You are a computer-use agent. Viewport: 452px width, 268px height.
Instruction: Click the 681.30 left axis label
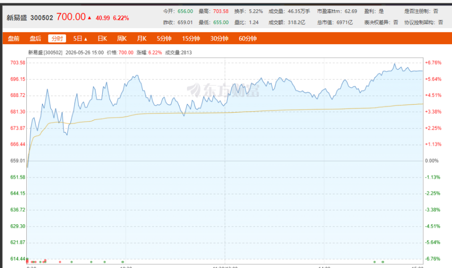pyautogui.click(x=18, y=112)
